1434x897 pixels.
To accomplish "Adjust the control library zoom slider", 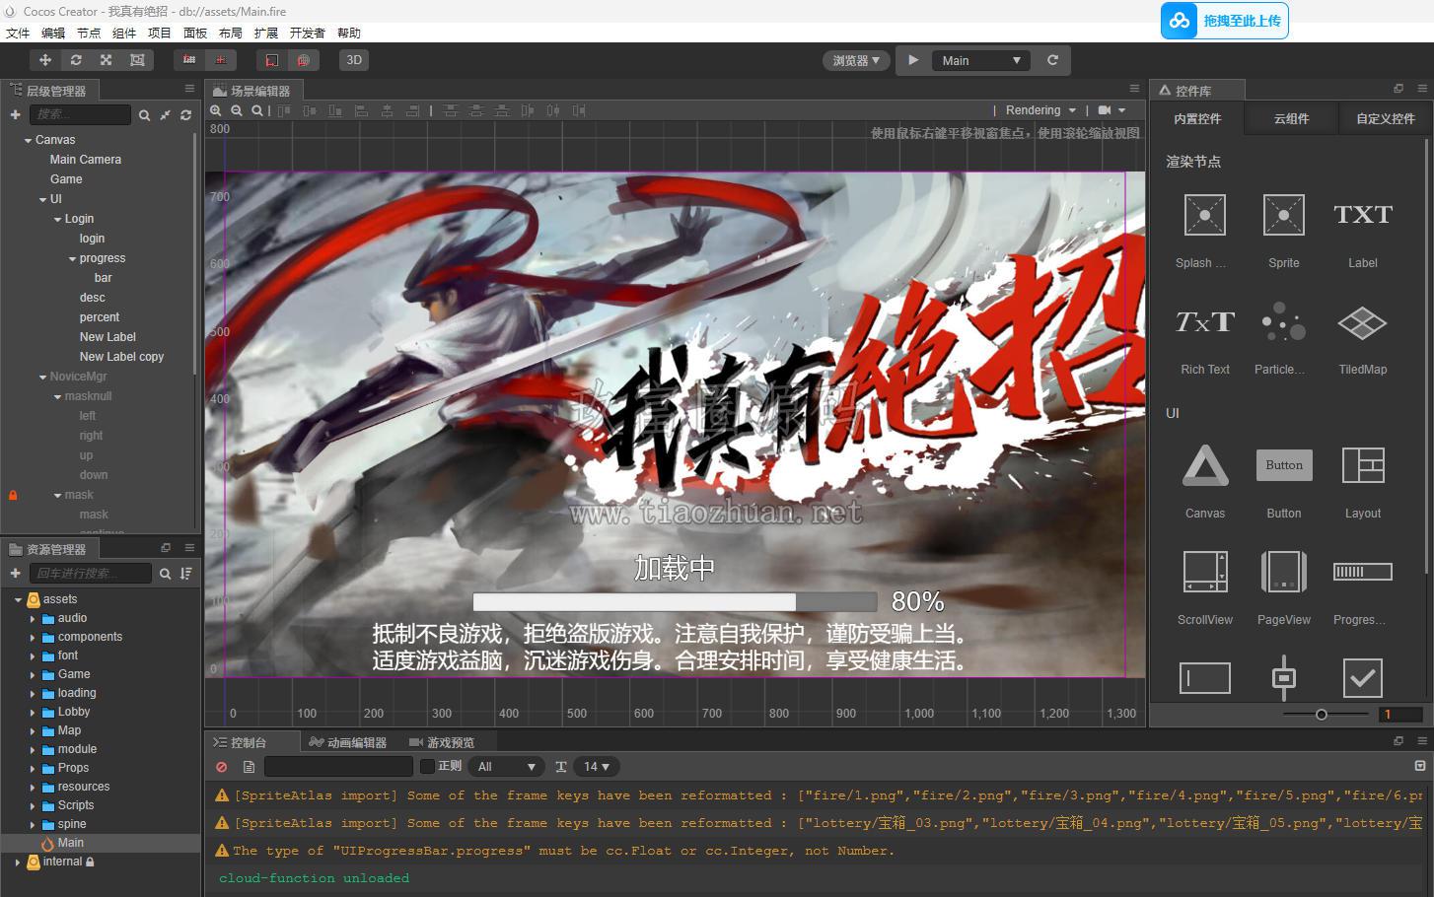I will [x=1322, y=715].
